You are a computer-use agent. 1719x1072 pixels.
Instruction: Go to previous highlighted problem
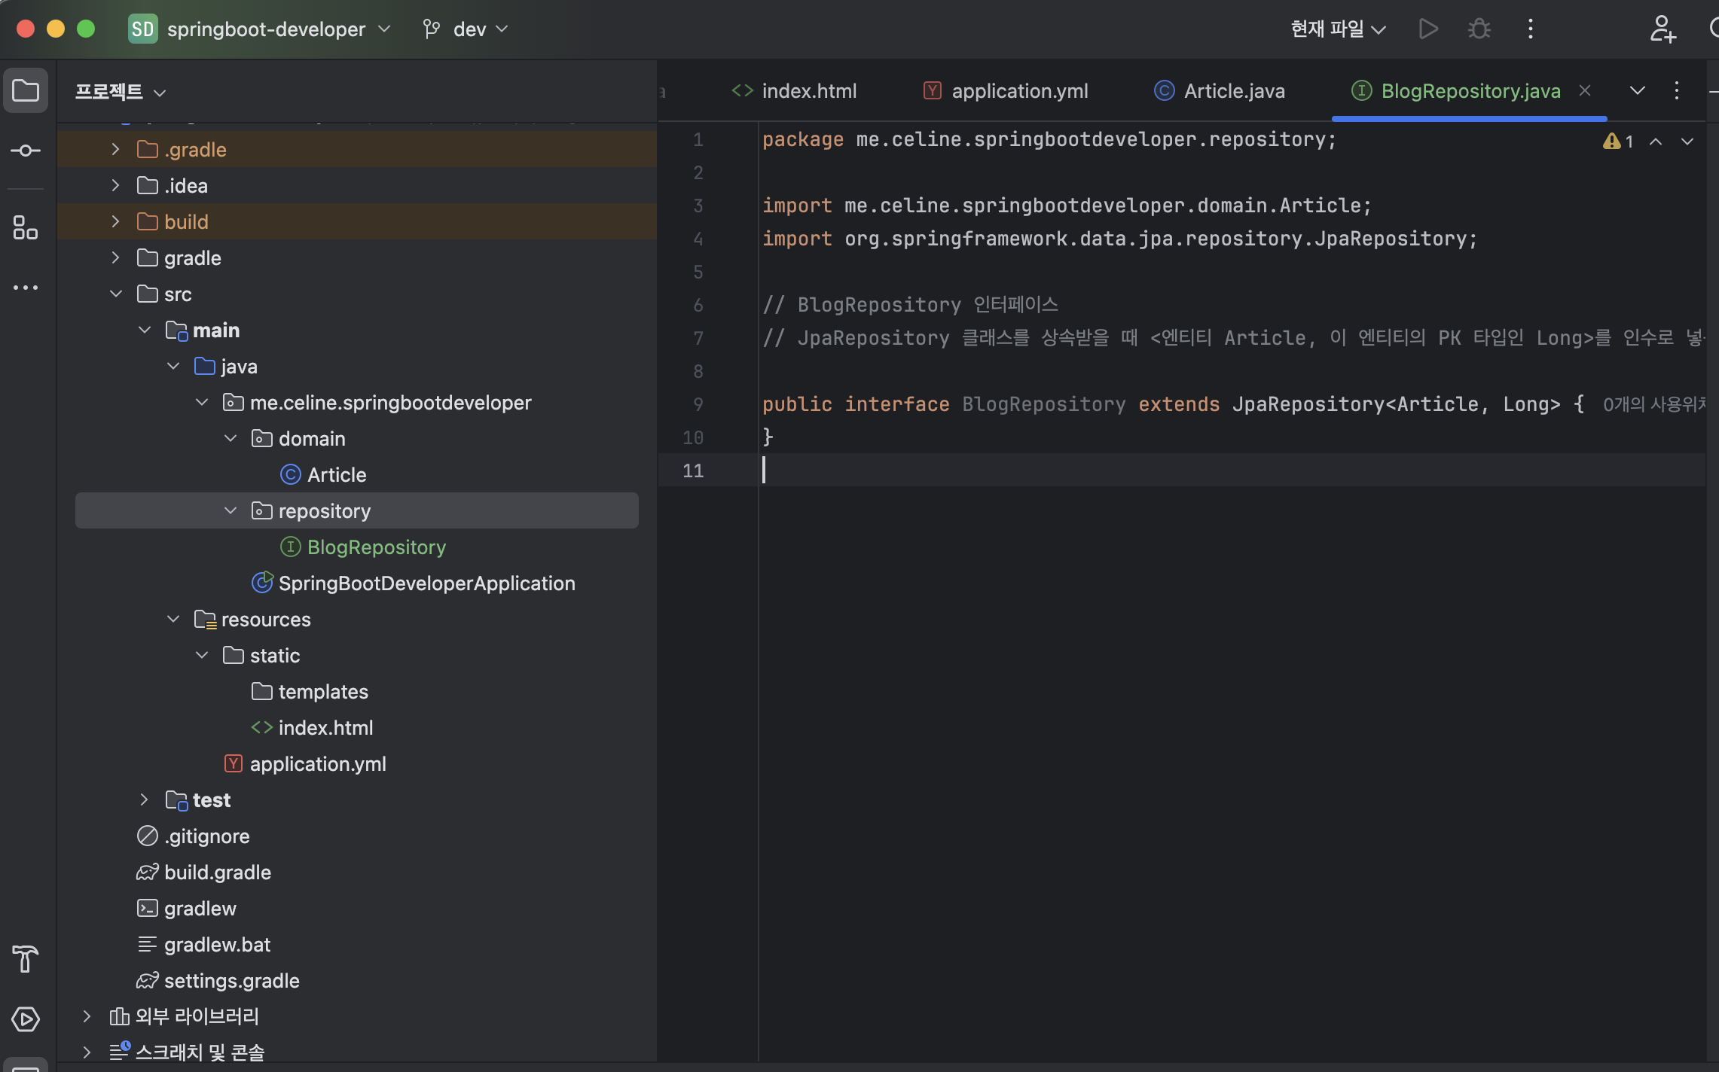click(x=1656, y=142)
